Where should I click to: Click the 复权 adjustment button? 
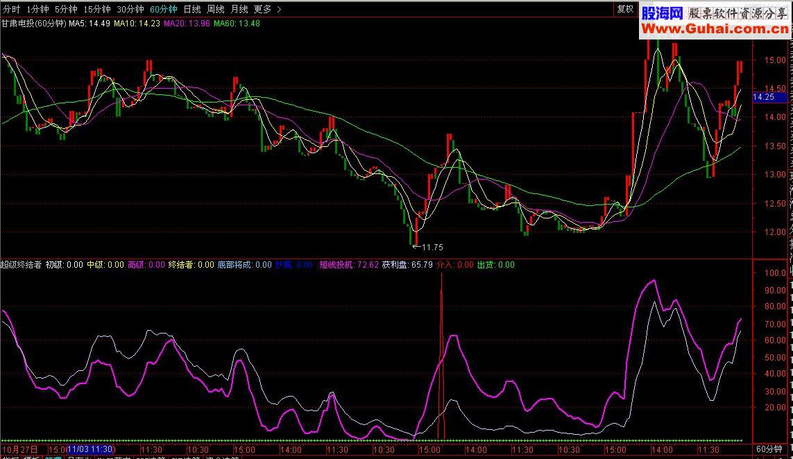(x=625, y=8)
